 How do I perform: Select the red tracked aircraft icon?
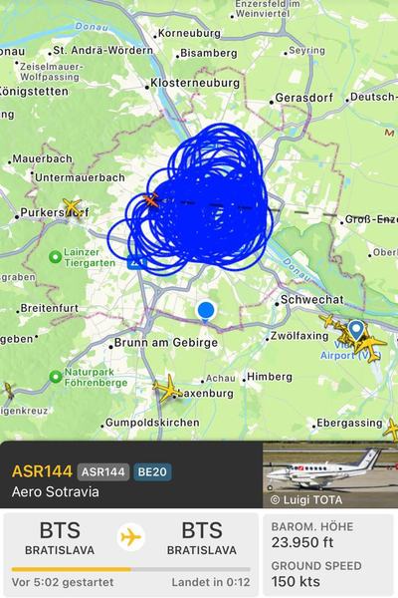pyautogui.click(x=151, y=200)
